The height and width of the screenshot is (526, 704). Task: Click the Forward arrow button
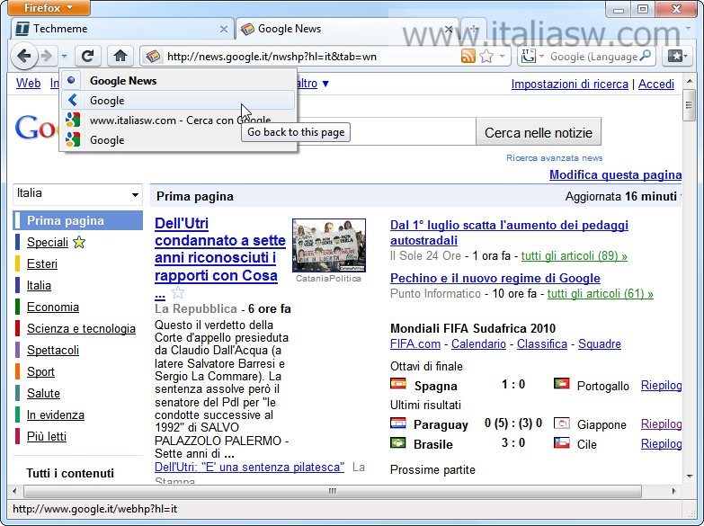pyautogui.click(x=47, y=56)
